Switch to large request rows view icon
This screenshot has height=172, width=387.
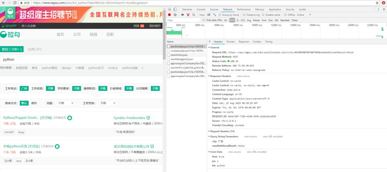(209, 15)
